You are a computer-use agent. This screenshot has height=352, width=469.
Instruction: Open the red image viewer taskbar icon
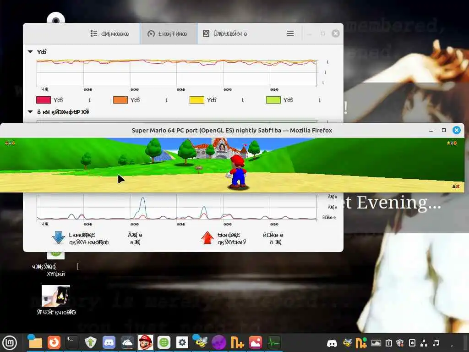(x=256, y=342)
